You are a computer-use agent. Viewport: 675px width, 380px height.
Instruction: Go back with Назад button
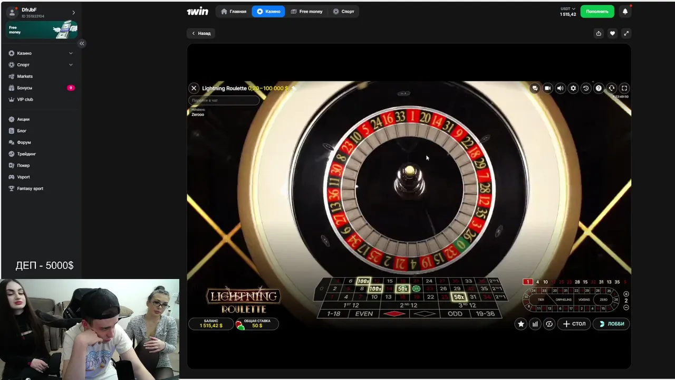pos(201,33)
